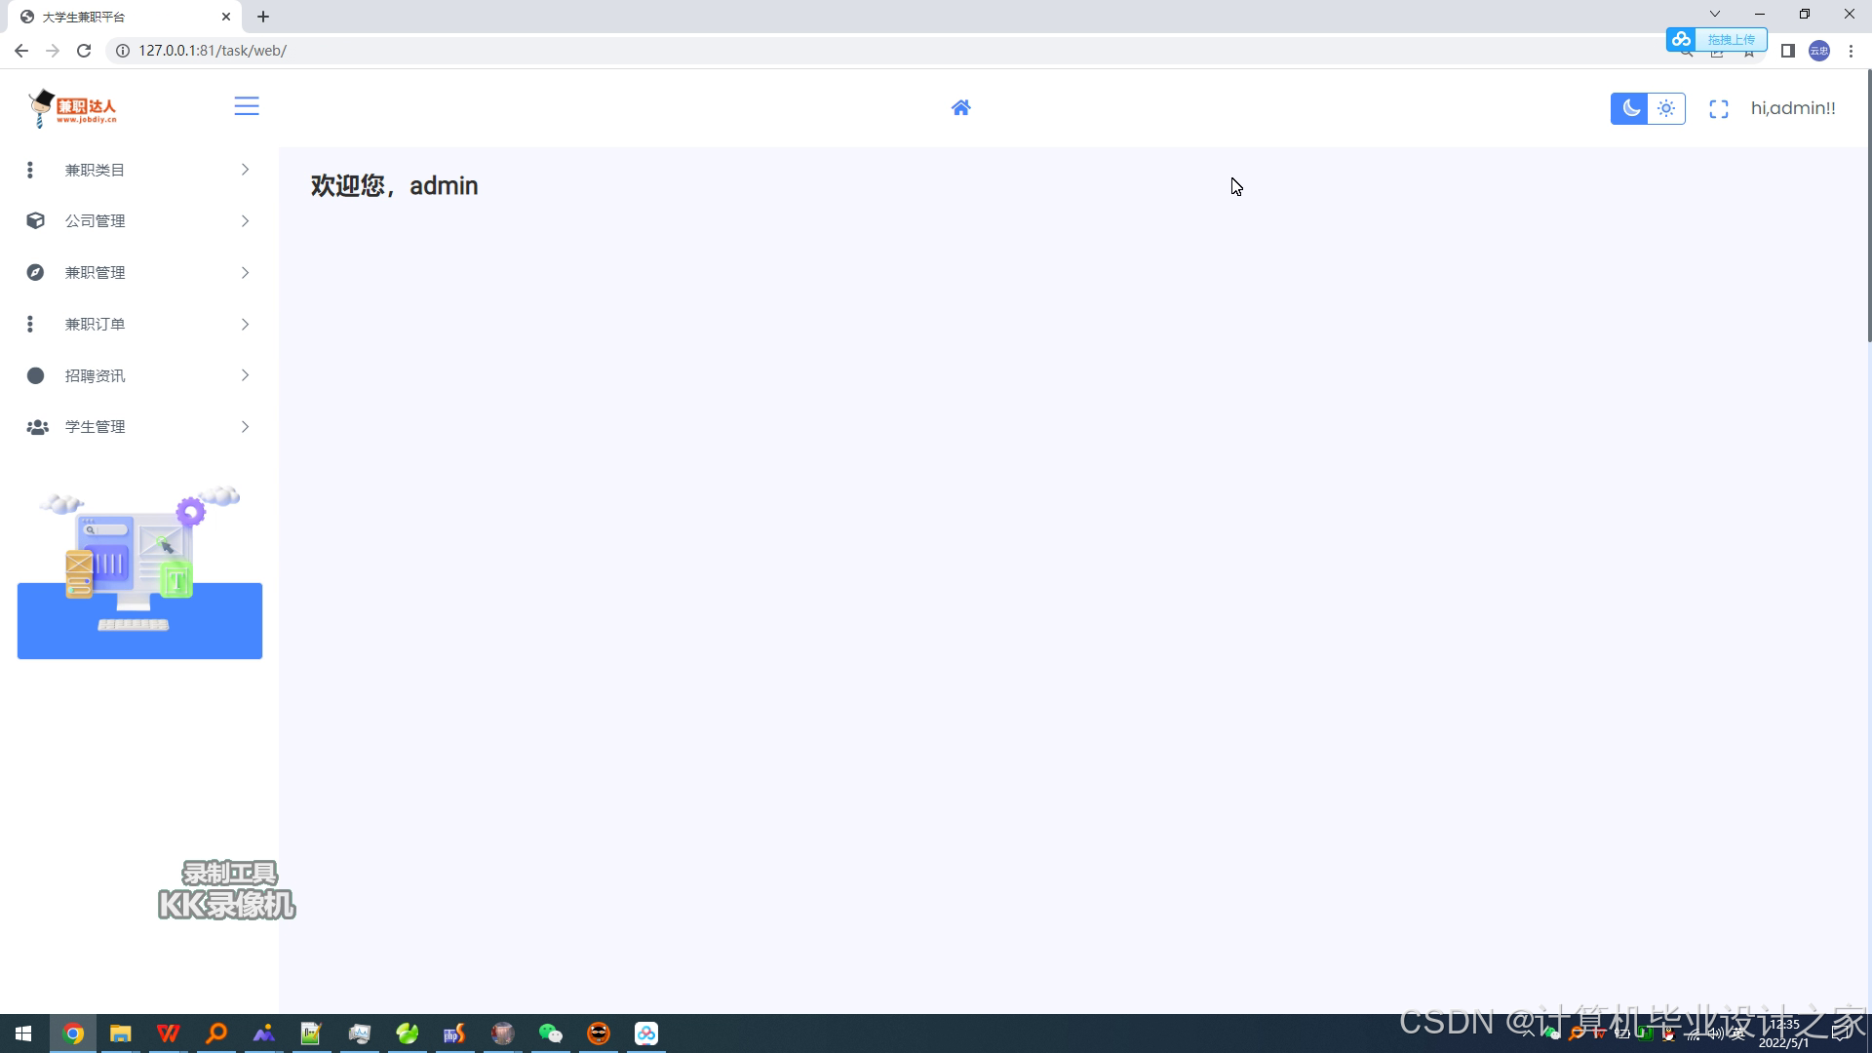
Task: Click the browser address bar
Action: (x=682, y=51)
